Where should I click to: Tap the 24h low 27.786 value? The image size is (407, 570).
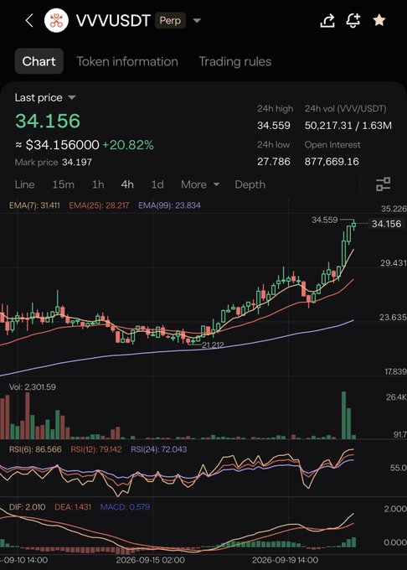tap(273, 162)
